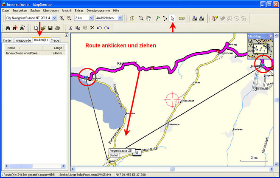
Task: Click the Redo arrow icon
Action: (x=106, y=28)
